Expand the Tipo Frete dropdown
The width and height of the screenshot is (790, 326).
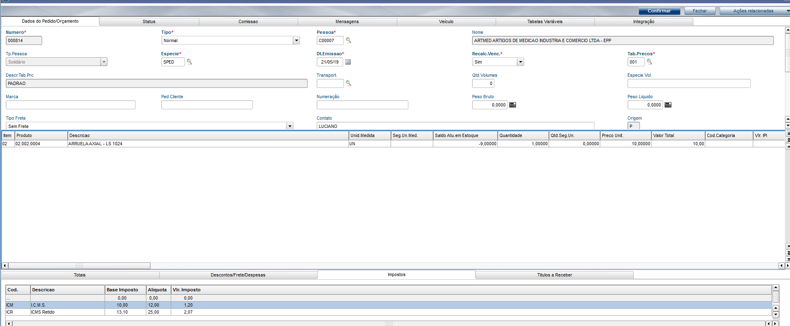[290, 126]
